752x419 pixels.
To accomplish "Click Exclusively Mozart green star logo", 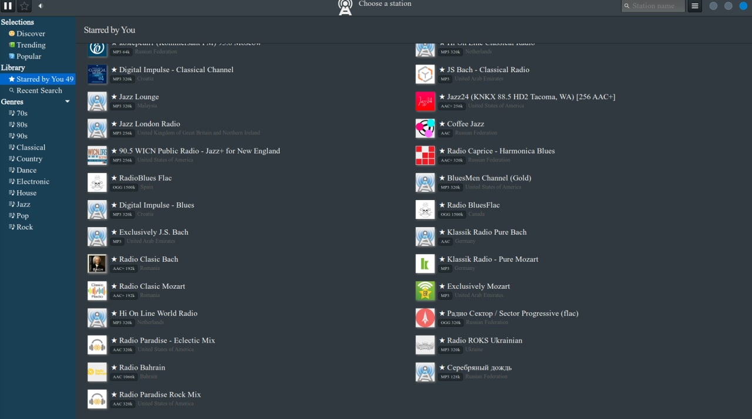I will (425, 291).
